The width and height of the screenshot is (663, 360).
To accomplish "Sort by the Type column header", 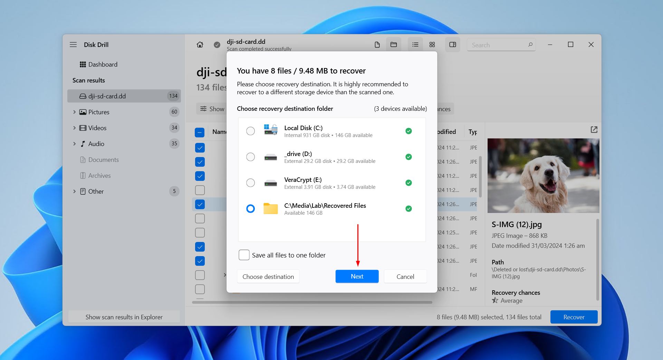I will tap(473, 132).
